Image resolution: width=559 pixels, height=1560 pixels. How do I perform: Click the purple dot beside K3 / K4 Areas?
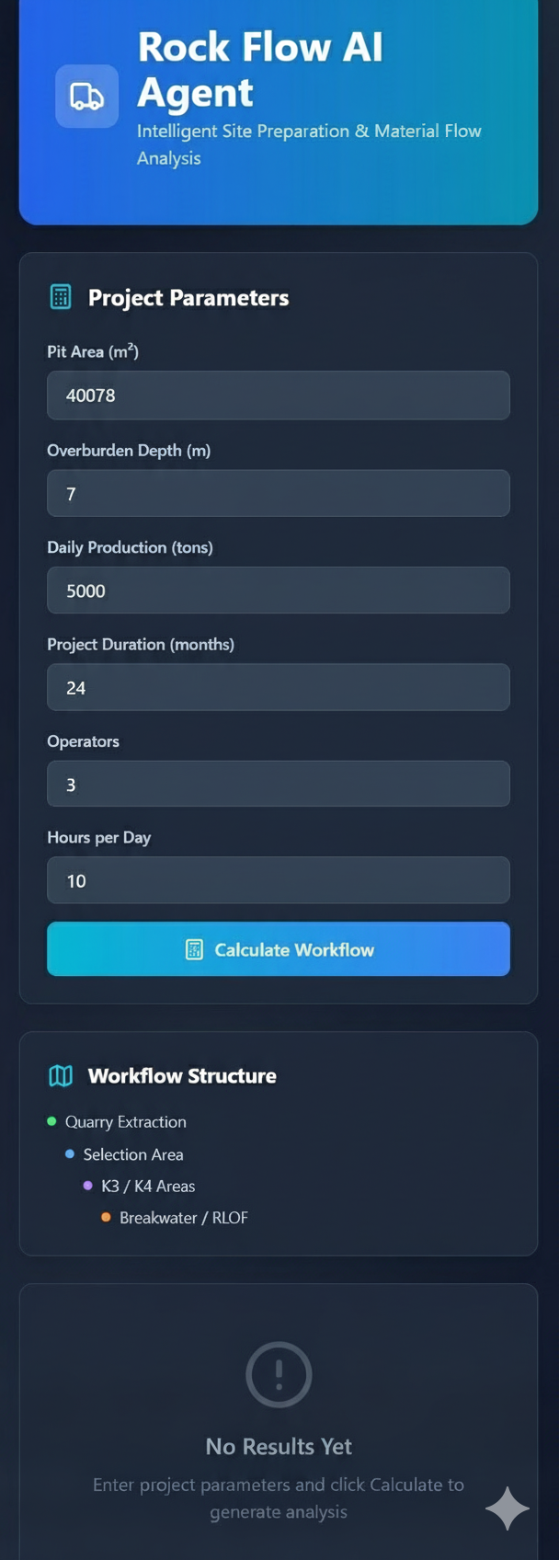[88, 1186]
